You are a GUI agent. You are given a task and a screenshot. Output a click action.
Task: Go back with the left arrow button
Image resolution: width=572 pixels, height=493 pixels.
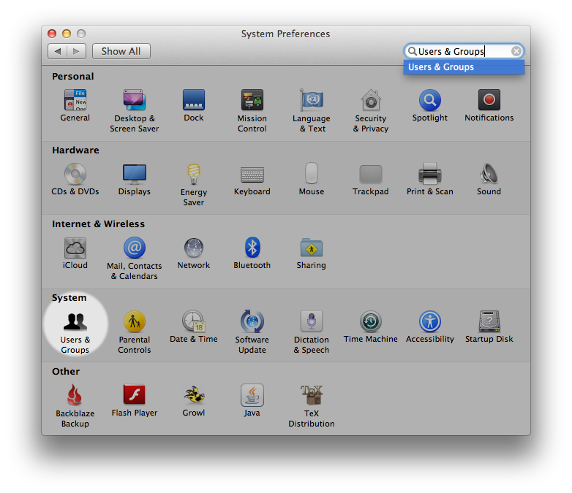pos(57,51)
